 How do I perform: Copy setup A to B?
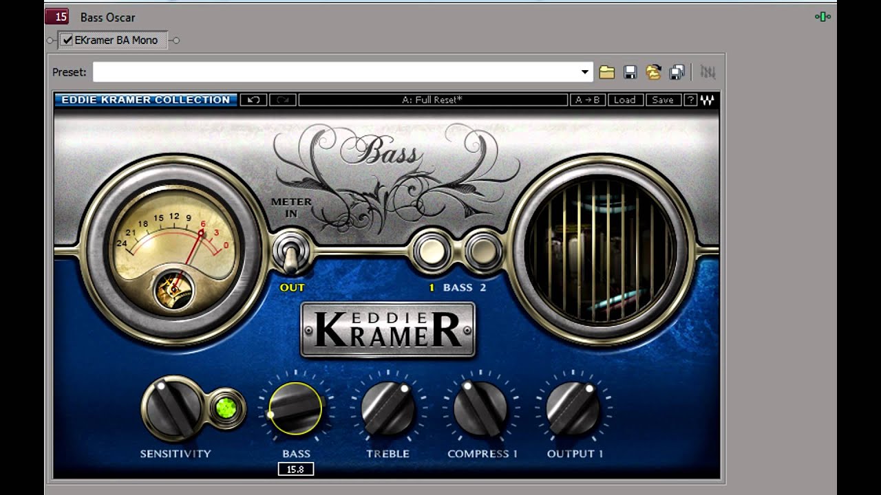tap(587, 100)
